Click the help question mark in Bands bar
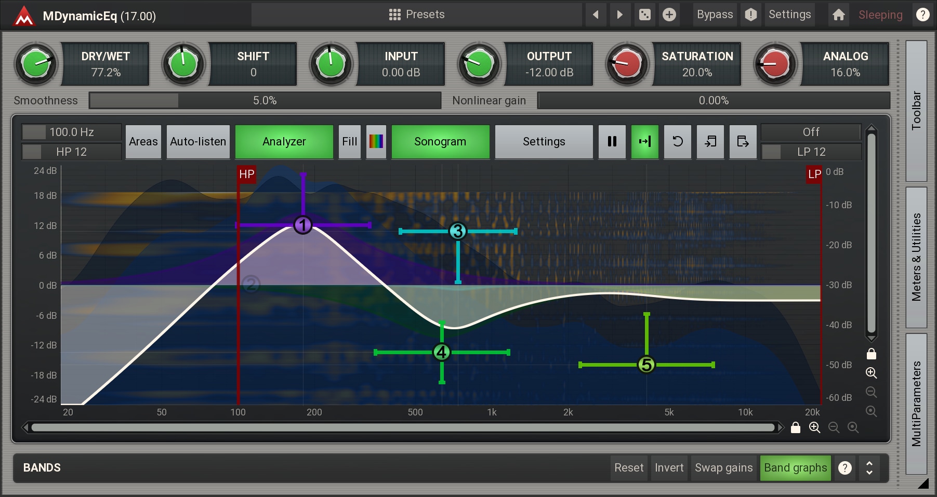 click(x=845, y=468)
